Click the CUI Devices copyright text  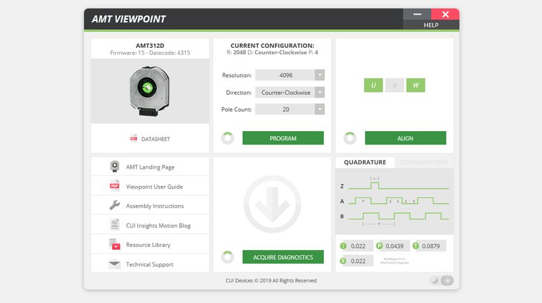(x=271, y=281)
